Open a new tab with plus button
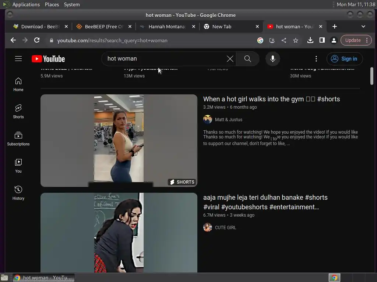This screenshot has height=282, width=377. click(334, 26)
